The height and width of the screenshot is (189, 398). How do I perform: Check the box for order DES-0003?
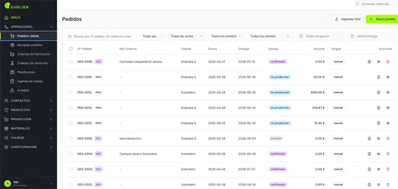71,169
